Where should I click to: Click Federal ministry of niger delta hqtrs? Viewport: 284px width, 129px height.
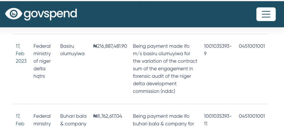(x=42, y=61)
